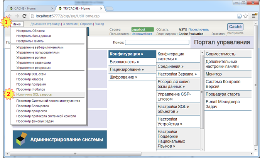The image size is (260, 158).
Task: Switch to the CACHE - Home tab
Action: click(x=31, y=8)
